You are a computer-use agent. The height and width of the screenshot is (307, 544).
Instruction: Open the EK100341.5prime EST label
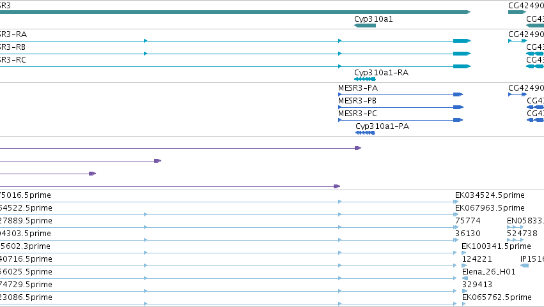(497, 246)
